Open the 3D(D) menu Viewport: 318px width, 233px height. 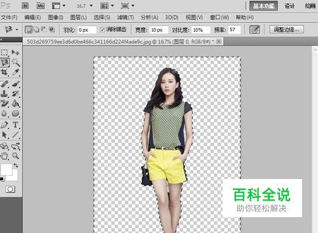(172, 17)
